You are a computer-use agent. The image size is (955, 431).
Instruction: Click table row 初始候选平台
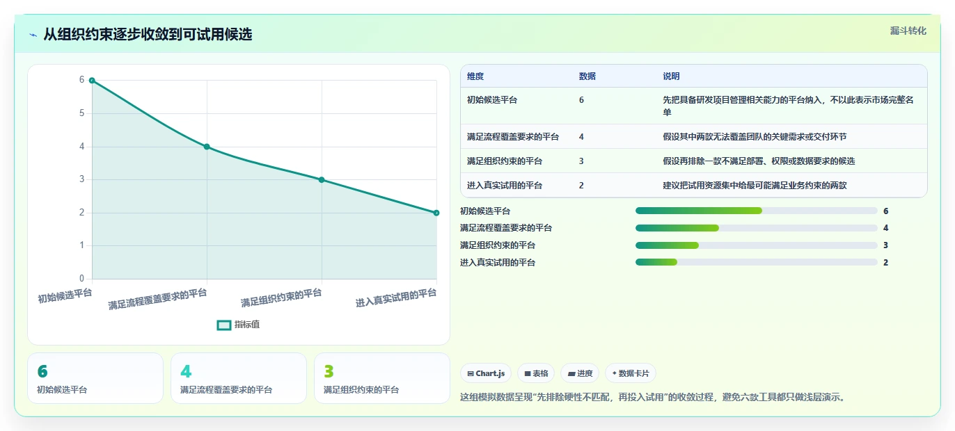[x=694, y=106]
